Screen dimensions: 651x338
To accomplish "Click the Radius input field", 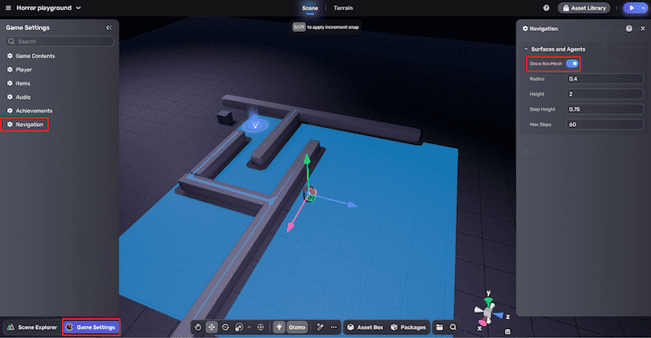I will click(605, 79).
